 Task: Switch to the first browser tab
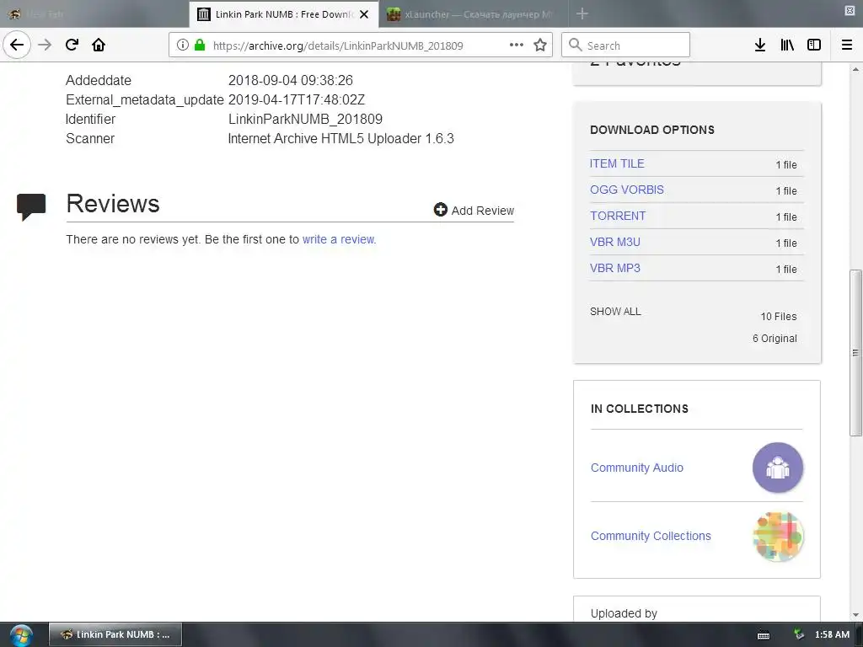94,14
